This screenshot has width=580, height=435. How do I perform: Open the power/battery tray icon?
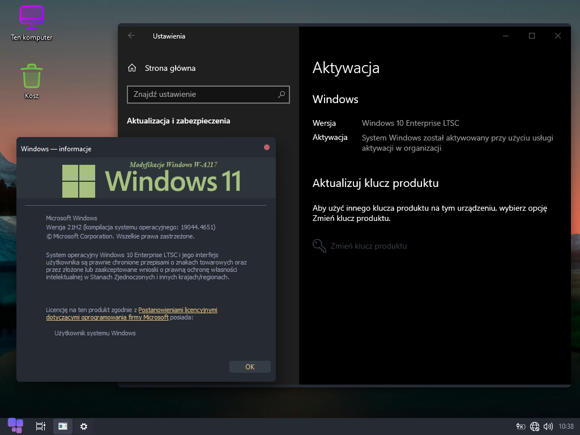coord(521,426)
